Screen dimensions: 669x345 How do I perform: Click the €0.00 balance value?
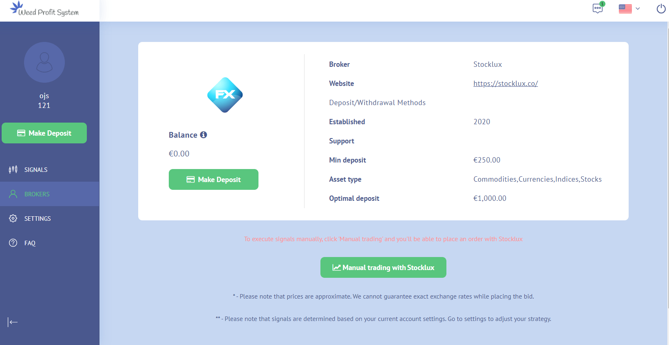pos(179,154)
